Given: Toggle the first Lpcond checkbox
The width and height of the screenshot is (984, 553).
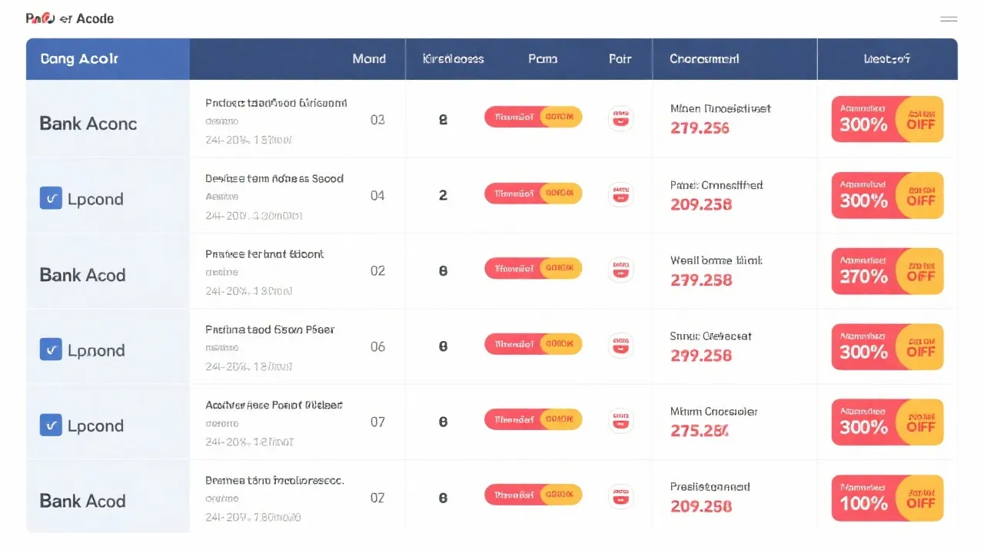Looking at the screenshot, I should (51, 199).
